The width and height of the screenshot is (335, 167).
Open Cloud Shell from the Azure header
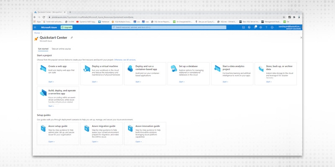coord(243,27)
